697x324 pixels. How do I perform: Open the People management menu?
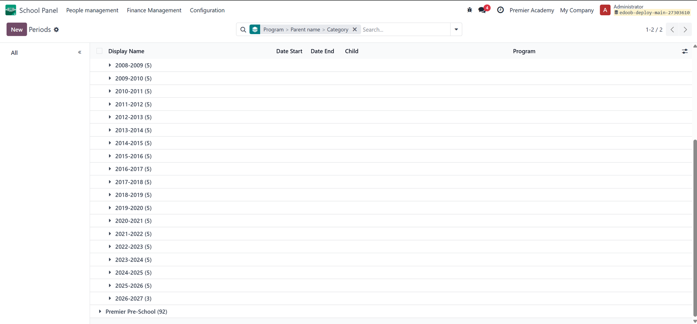(92, 10)
